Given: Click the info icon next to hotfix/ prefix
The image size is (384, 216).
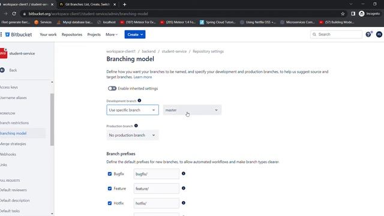Looking at the screenshot, I should coord(184,203).
